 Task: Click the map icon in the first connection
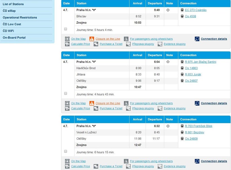(x=67, y=39)
